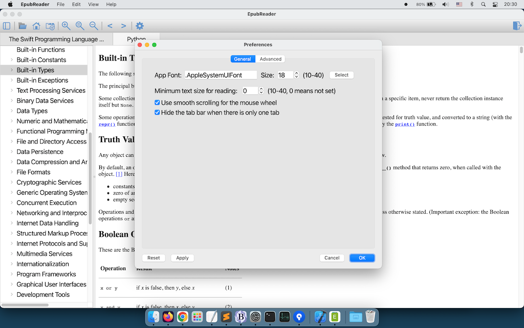Exit the reader using the door icon
Screen dimensions: 524x328
(517, 26)
